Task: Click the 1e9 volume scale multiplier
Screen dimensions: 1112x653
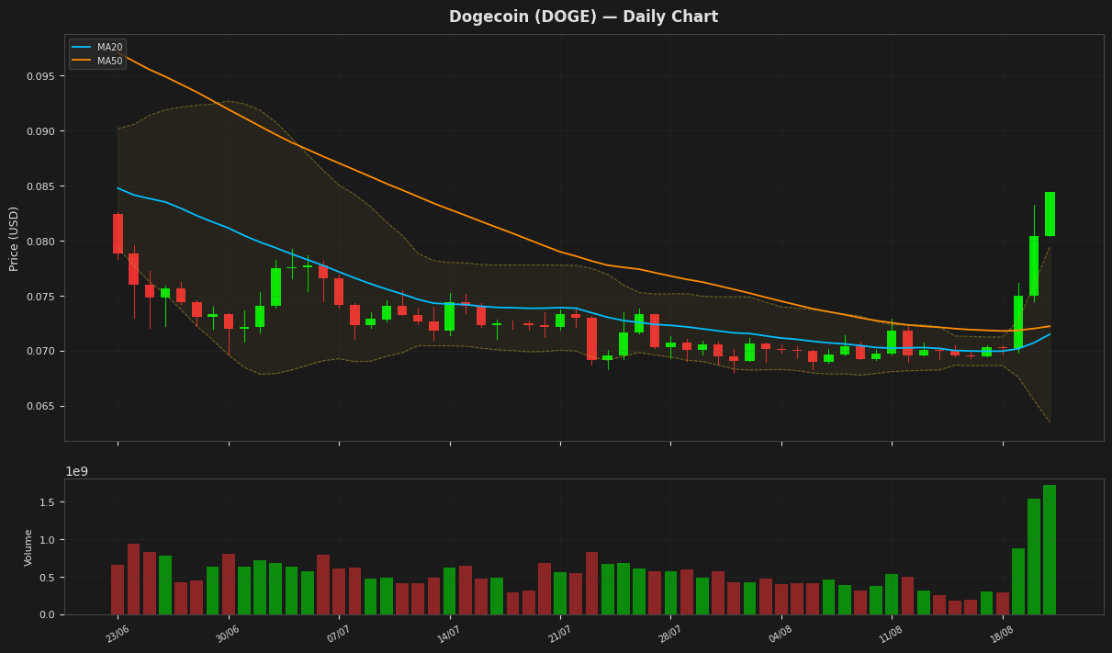Action: pos(76,471)
